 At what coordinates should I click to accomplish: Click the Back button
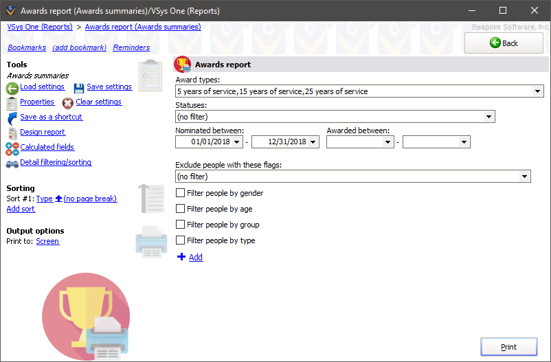[504, 43]
